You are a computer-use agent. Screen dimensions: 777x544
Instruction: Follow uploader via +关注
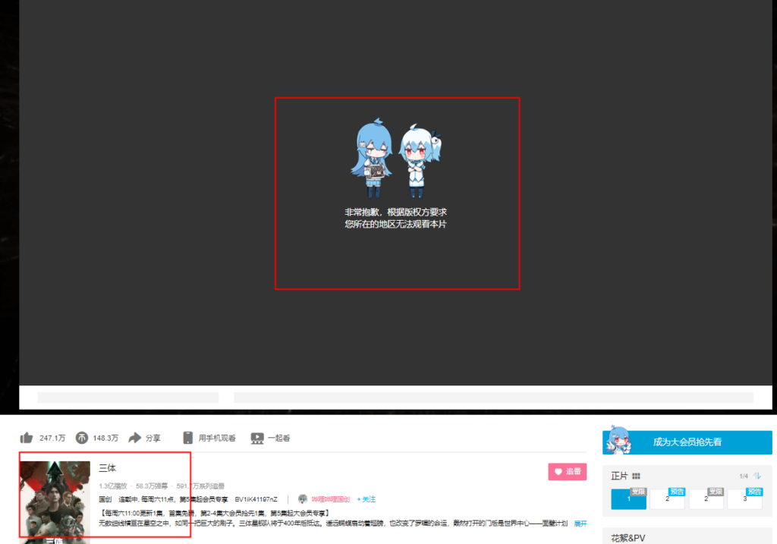pos(366,499)
